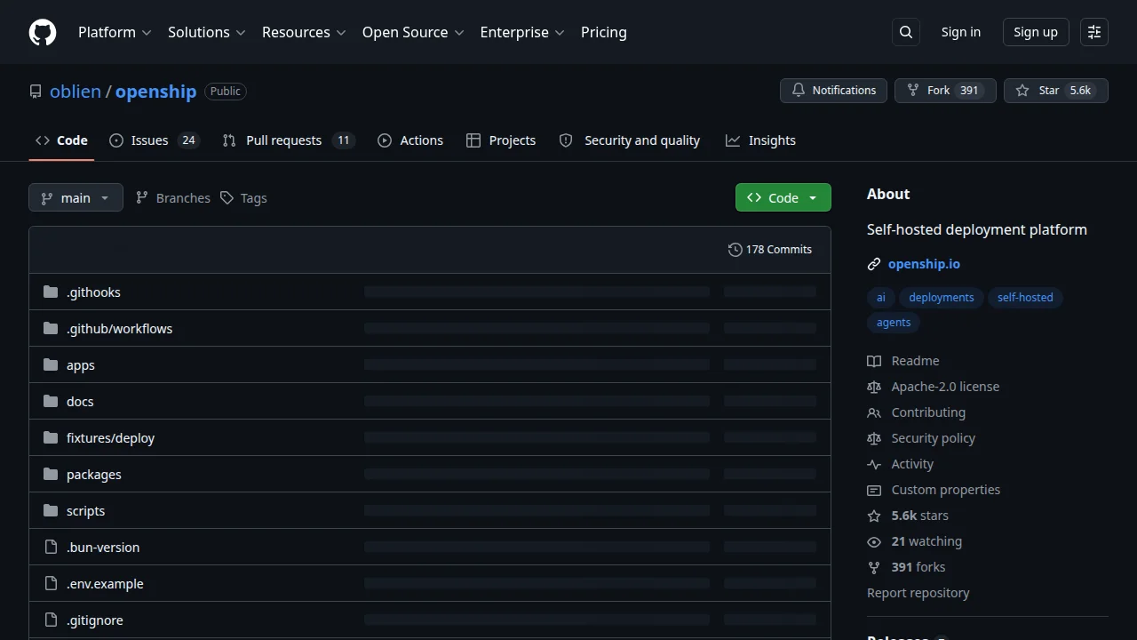Screen dimensions: 1137x640
Task: Click the Report repository link
Action: pyautogui.click(x=918, y=593)
